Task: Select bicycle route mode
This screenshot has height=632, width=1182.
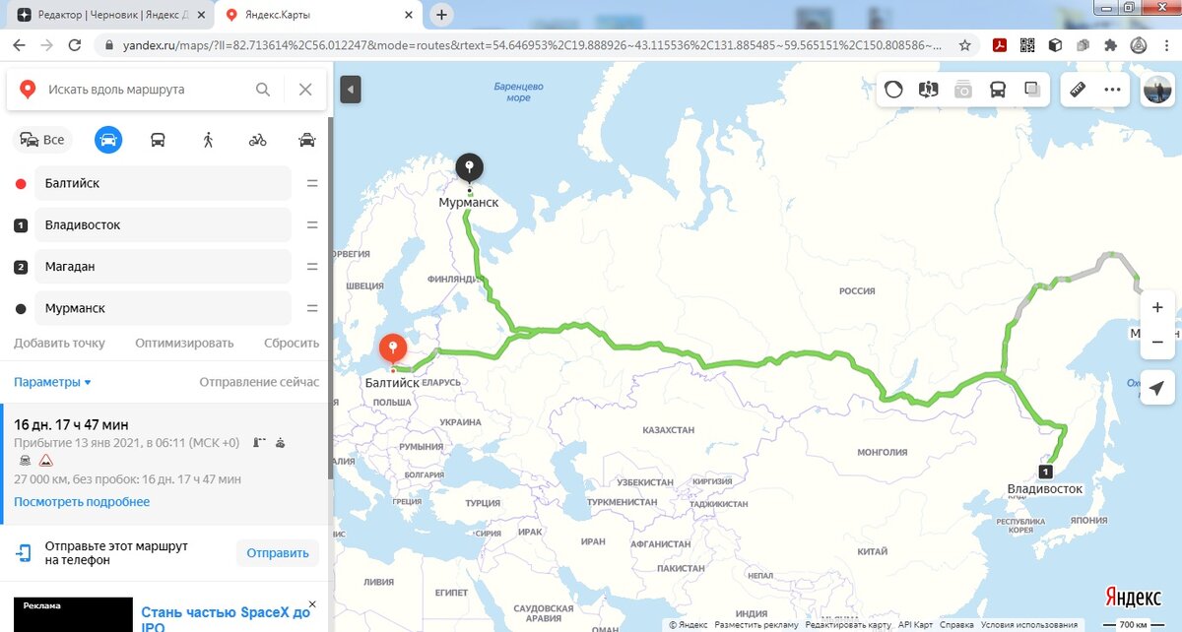Action: pyautogui.click(x=257, y=140)
